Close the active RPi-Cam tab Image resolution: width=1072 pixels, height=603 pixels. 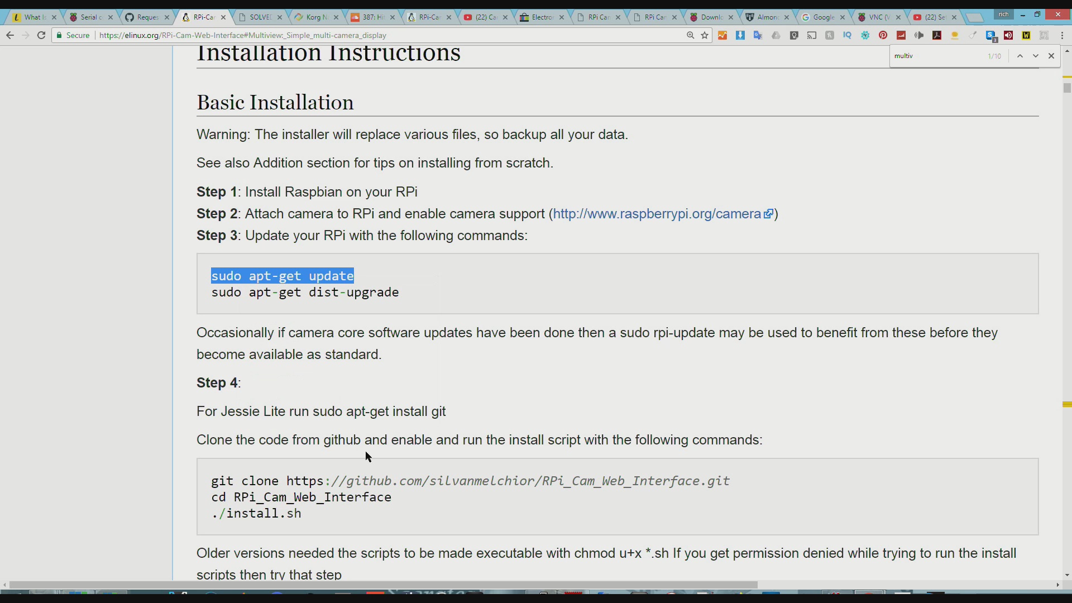(223, 17)
